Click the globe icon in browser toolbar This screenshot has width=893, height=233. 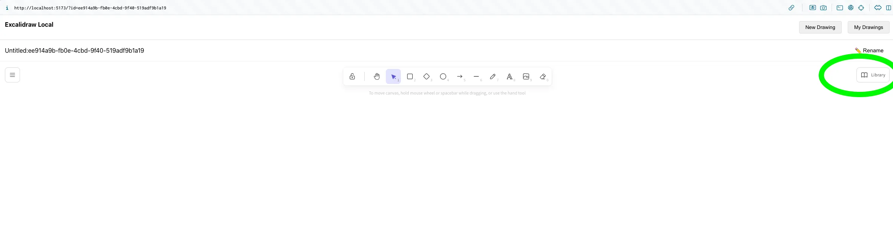pyautogui.click(x=851, y=8)
